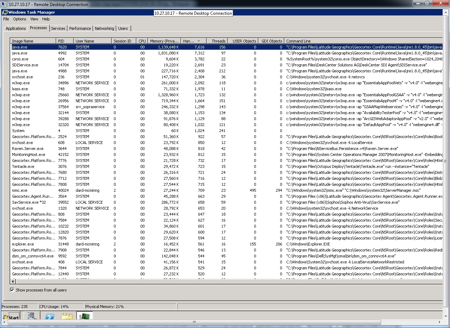Sort by PID column header
Screen dimensions: 450x328
(65, 41)
